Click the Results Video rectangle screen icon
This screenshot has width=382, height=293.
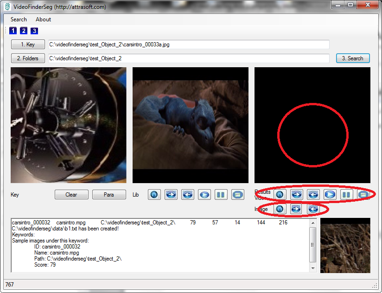tap(363, 194)
